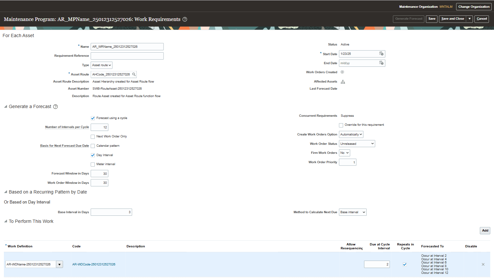This screenshot has width=494, height=278.
Task: Open help for Work Requirements page title
Action: tap(184, 19)
